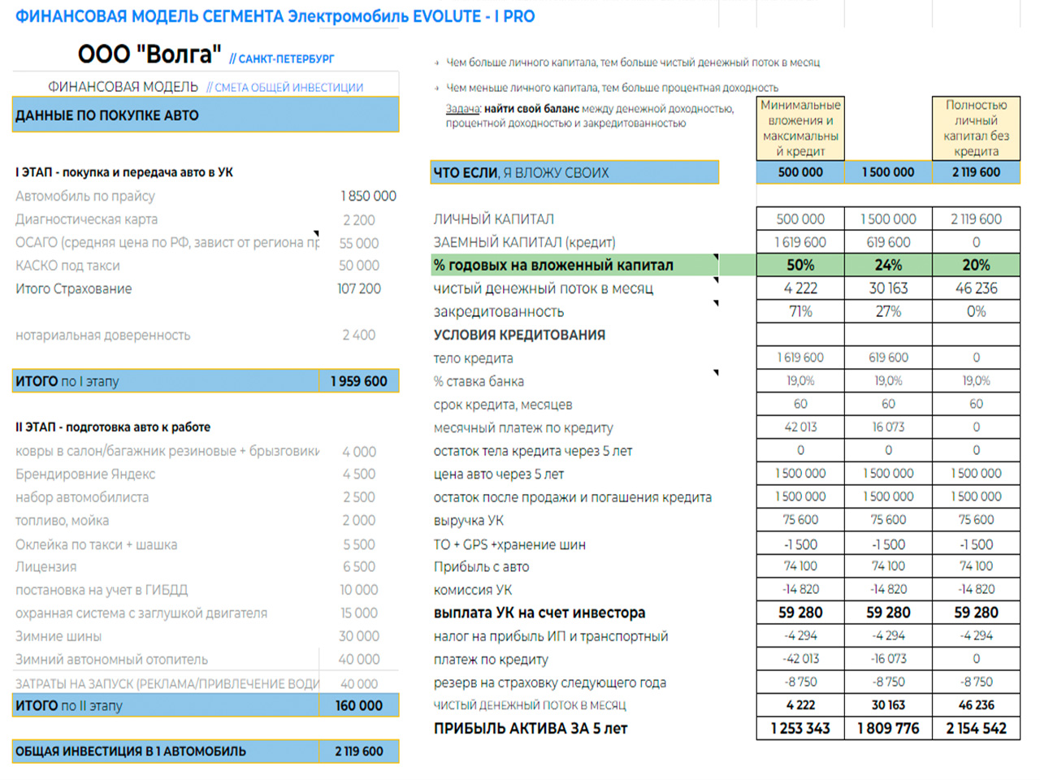1040x780 pixels.
Task: Click the 'ПРИБЫЛЬ АКТИВА ЗА 5 лет' value 1 809 776
Action: tap(888, 729)
